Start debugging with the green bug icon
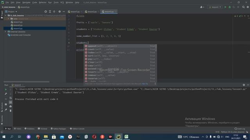The width and height of the screenshot is (250, 140). (230, 7)
